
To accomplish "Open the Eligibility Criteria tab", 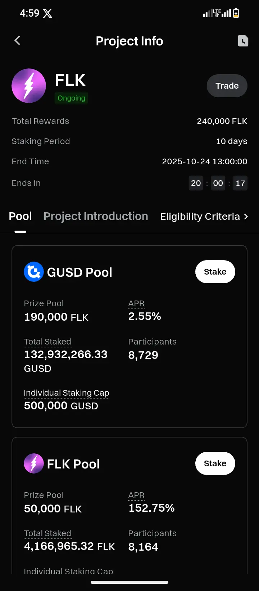I will click(200, 217).
